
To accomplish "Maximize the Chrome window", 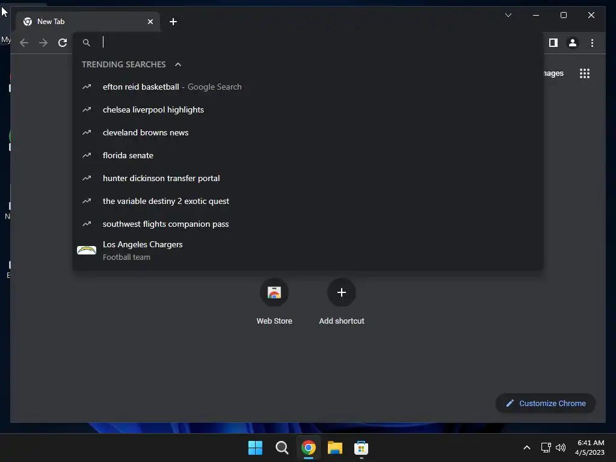I will (x=563, y=15).
